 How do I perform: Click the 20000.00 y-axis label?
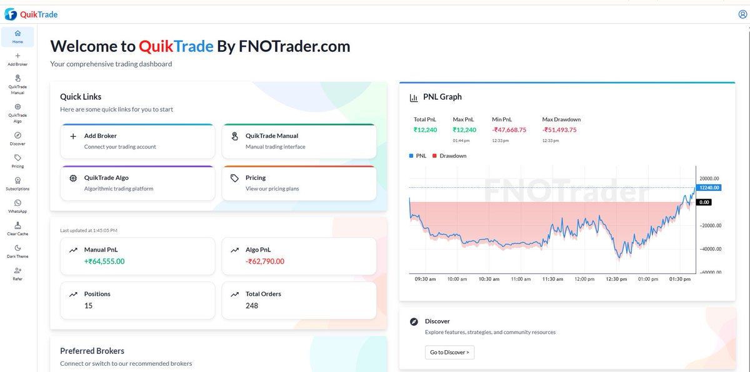click(709, 178)
